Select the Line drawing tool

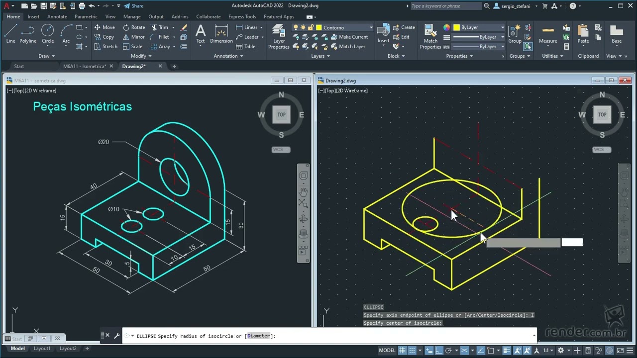point(10,34)
